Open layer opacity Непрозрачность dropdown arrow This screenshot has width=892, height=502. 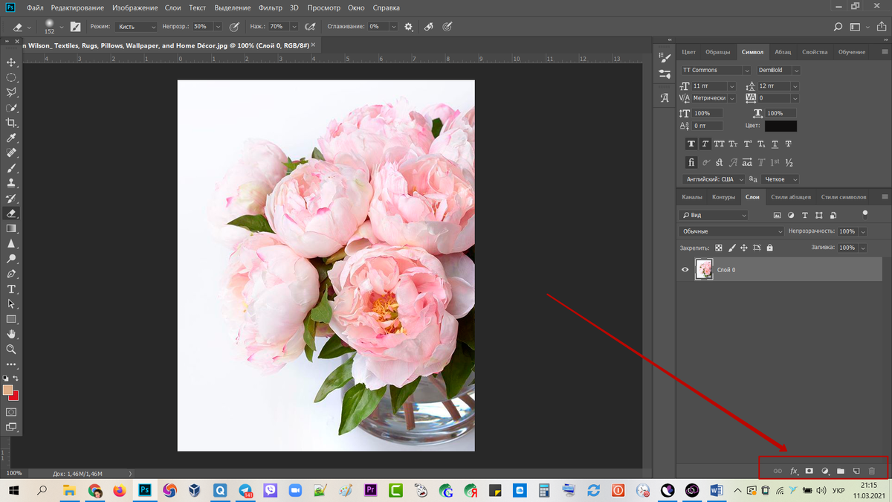point(862,231)
